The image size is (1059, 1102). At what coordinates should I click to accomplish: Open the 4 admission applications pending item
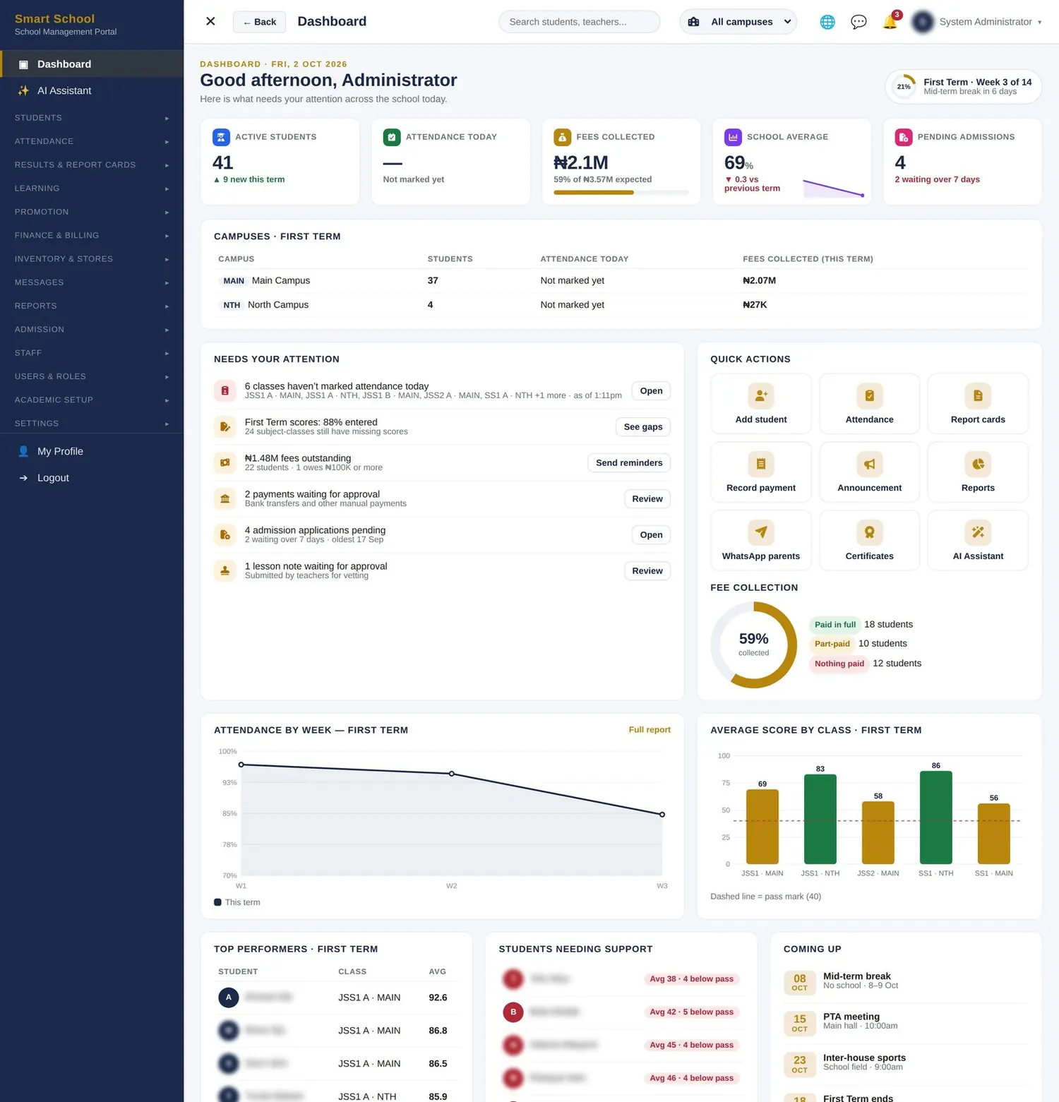(x=651, y=535)
